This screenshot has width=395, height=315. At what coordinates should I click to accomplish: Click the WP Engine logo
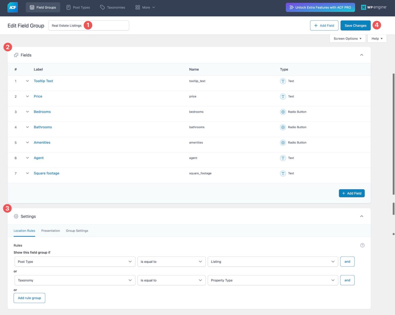(374, 7)
